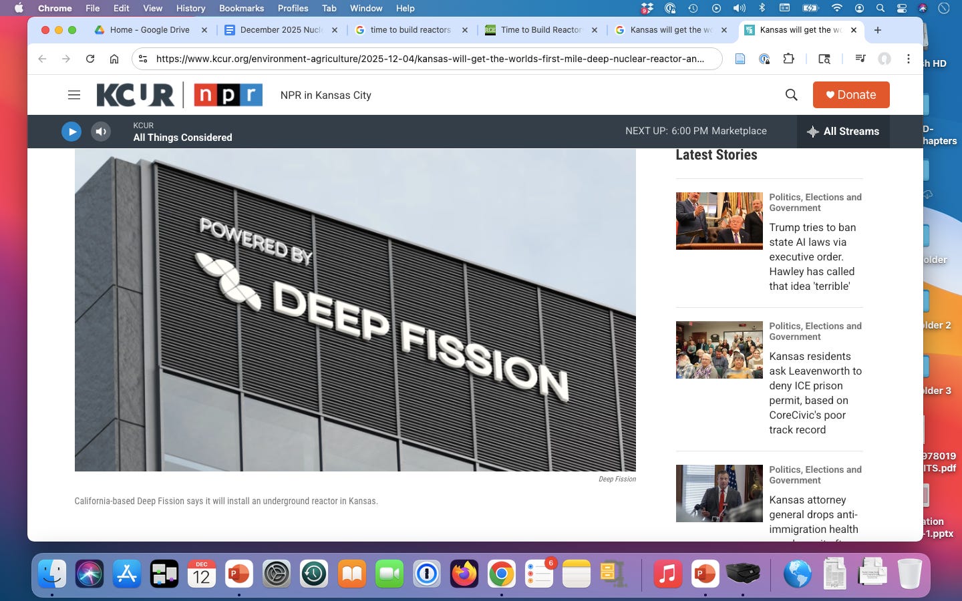Viewport: 962px width, 601px height.
Task: Open Reminders from the Dock
Action: pyautogui.click(x=539, y=574)
